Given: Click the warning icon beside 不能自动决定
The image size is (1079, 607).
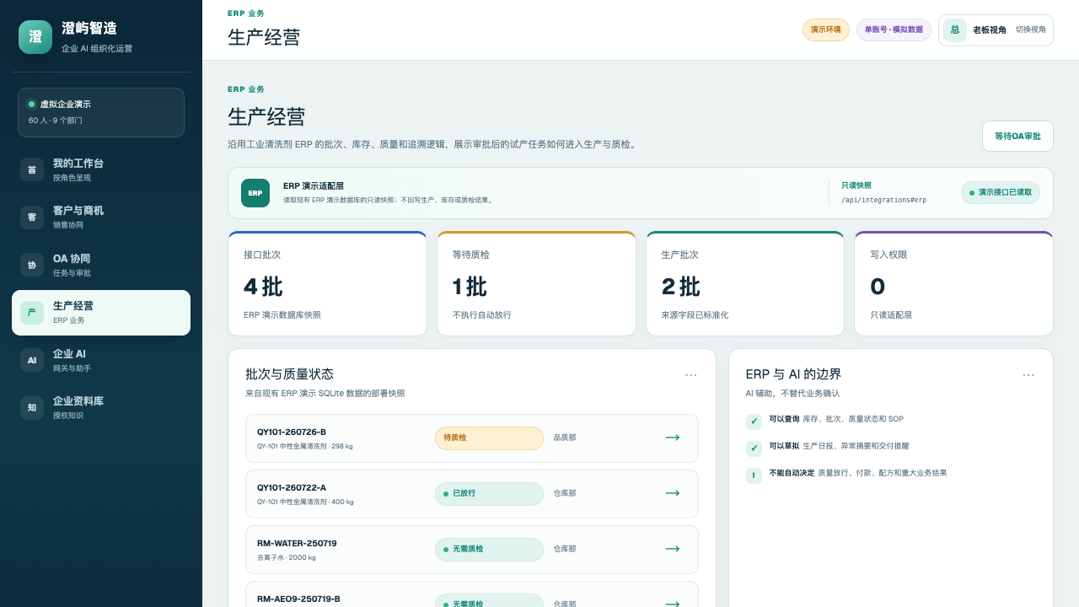Looking at the screenshot, I should pos(754,475).
